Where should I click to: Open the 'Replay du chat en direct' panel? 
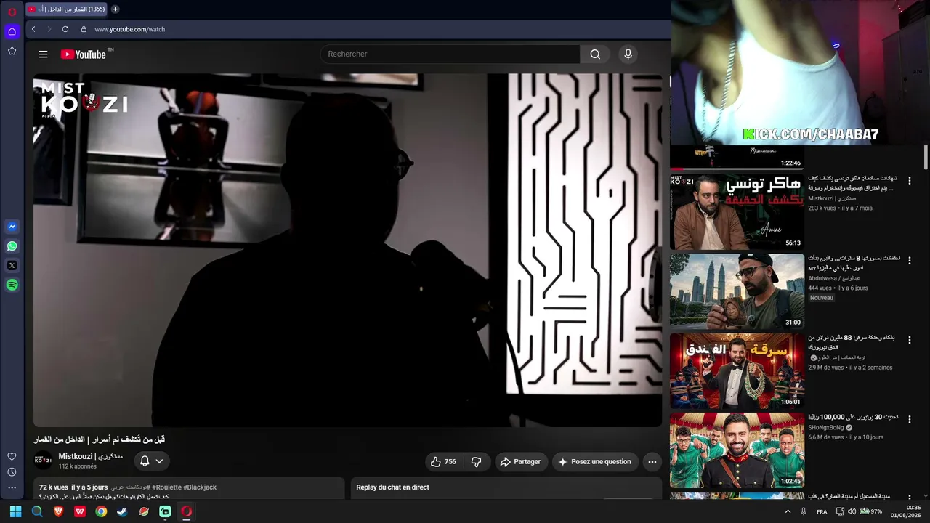pos(506,487)
